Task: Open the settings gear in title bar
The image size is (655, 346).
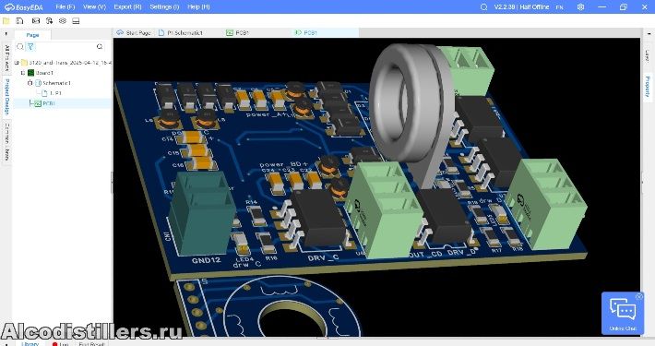Action: point(580,6)
